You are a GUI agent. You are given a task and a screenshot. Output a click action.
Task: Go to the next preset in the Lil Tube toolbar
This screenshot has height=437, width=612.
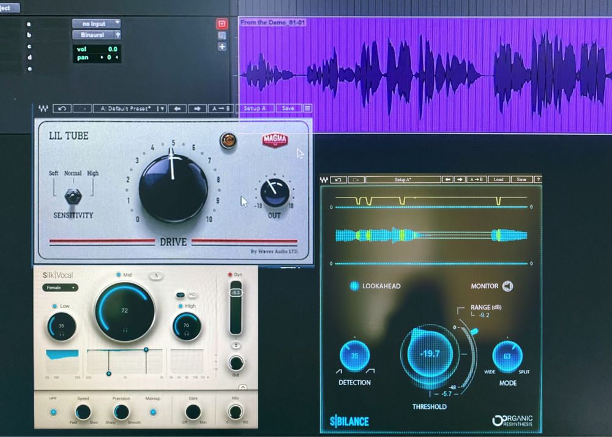coord(197,108)
